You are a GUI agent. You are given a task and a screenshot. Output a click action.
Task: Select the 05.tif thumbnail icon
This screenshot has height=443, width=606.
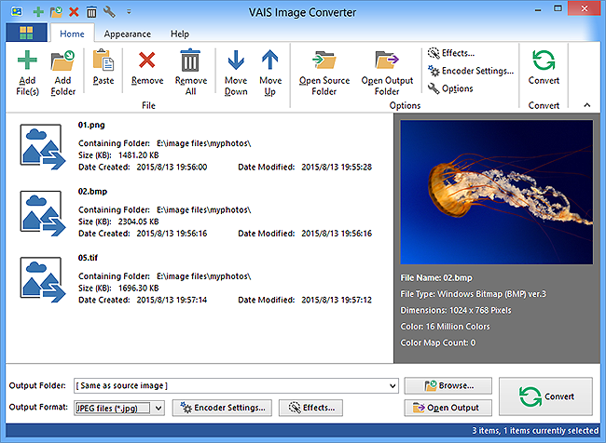click(43, 279)
